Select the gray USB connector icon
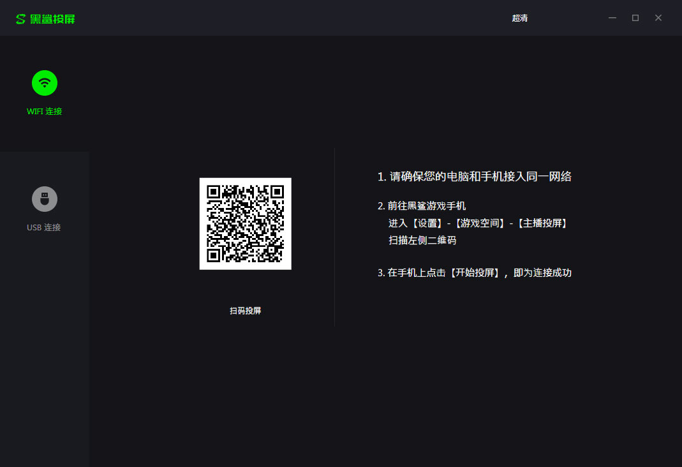The height and width of the screenshot is (467, 682). [44, 198]
